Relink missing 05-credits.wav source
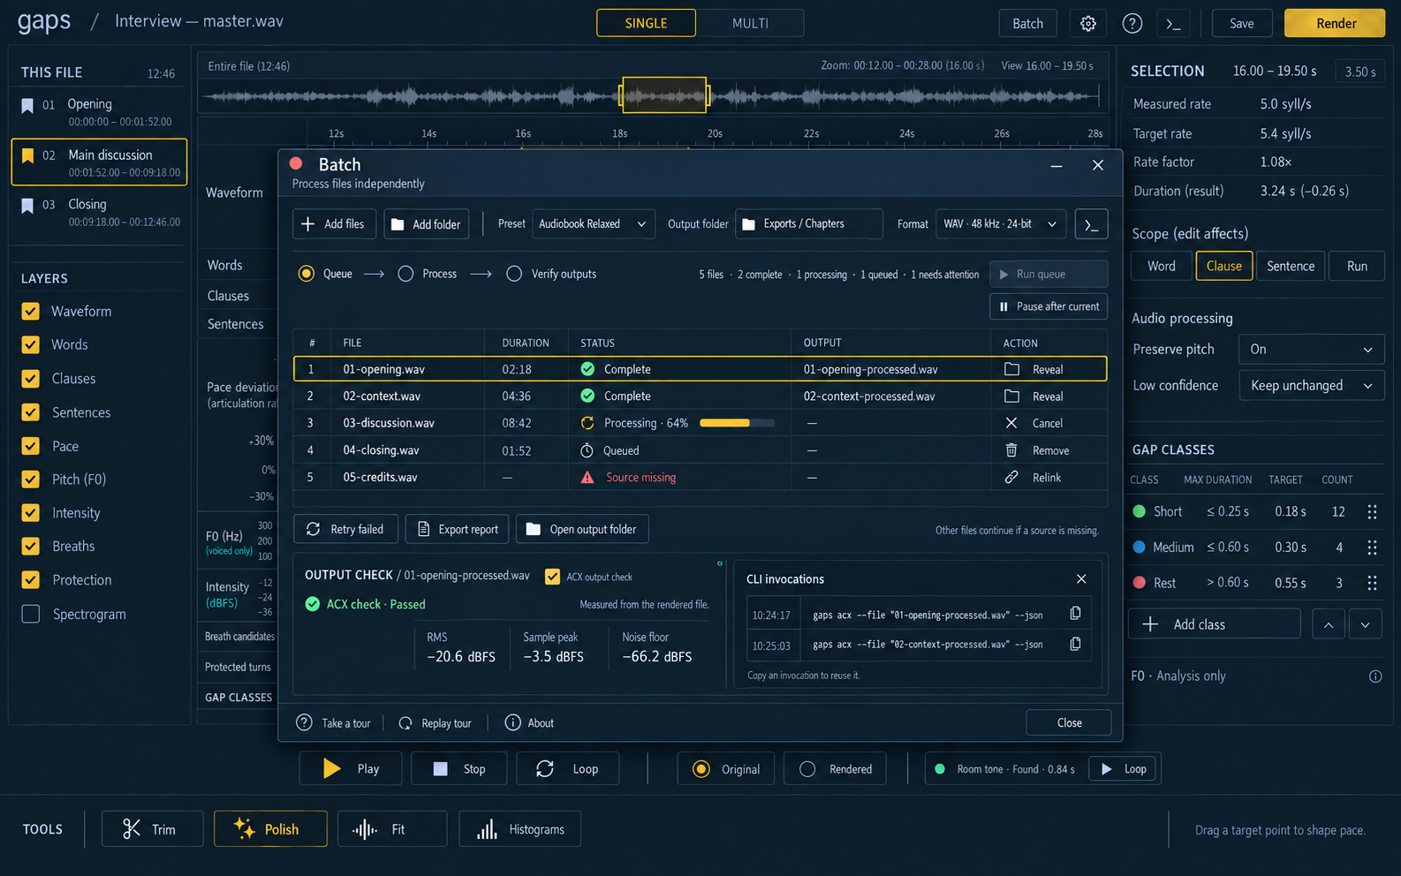The width and height of the screenshot is (1401, 876). [x=1033, y=477]
